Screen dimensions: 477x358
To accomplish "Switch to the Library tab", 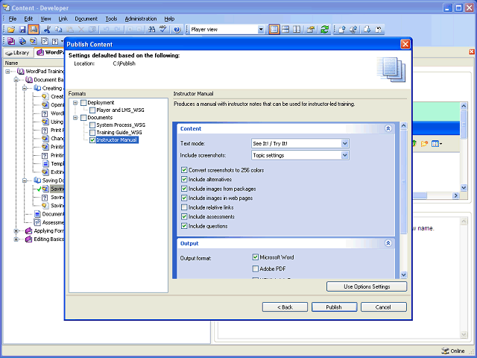I will 18,53.
